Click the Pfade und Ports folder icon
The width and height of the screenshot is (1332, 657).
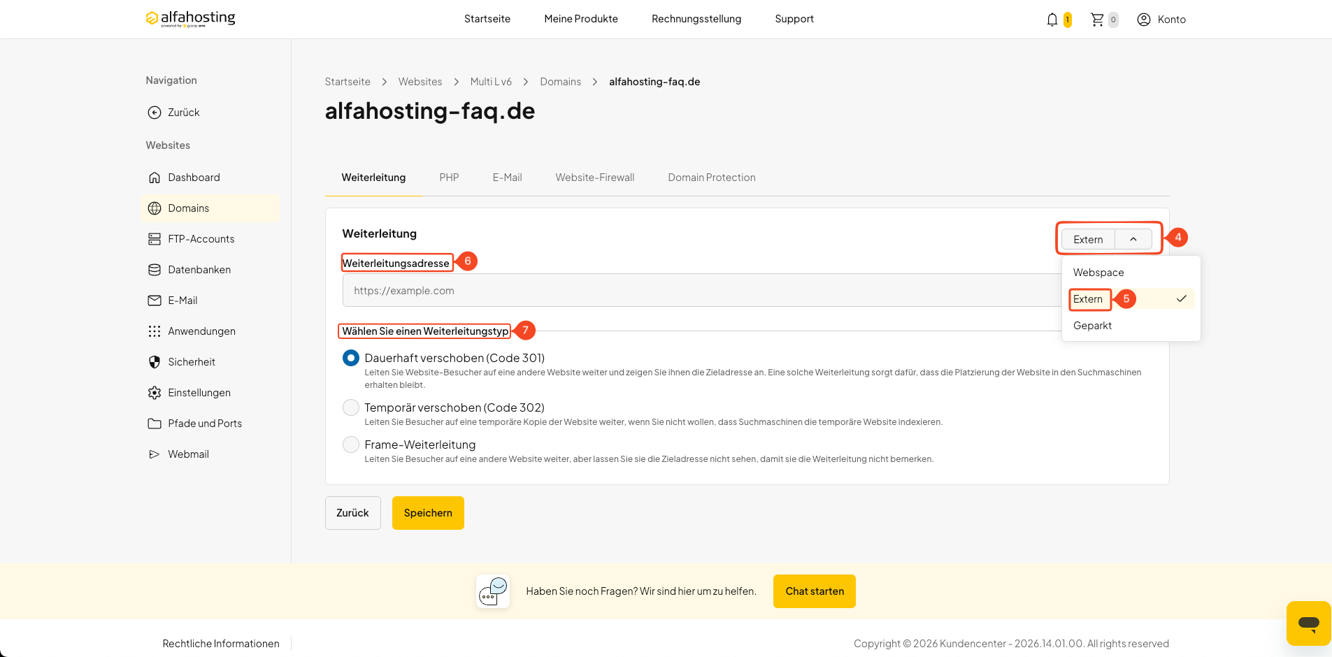tap(155, 424)
